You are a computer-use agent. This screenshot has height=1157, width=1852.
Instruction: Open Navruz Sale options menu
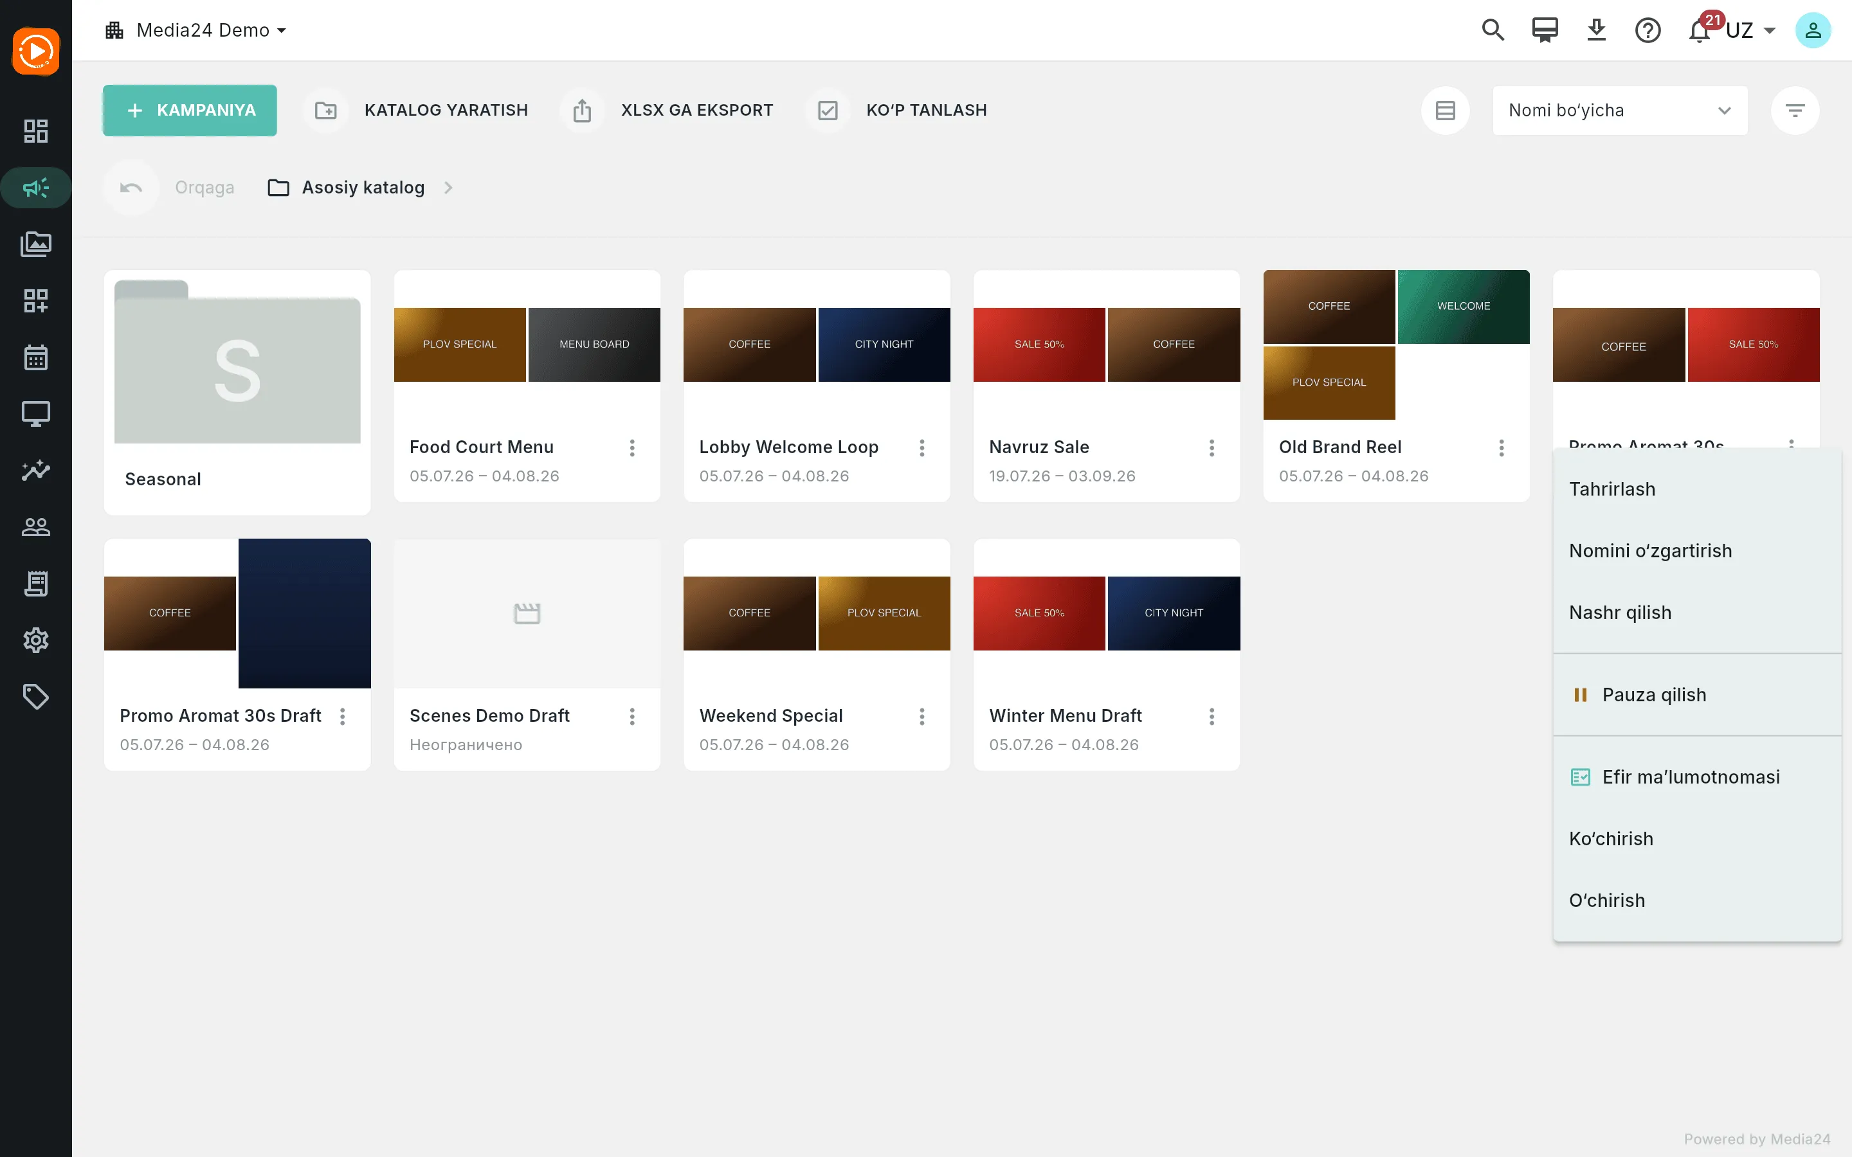(x=1212, y=447)
